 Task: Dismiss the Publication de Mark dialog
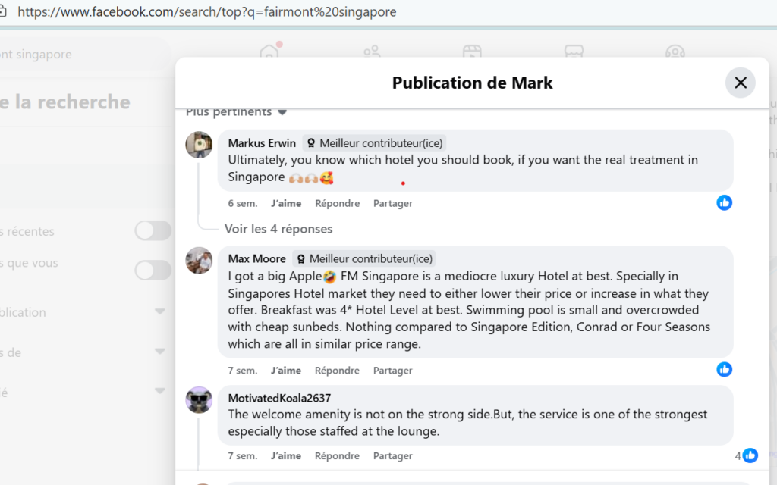[x=740, y=83]
